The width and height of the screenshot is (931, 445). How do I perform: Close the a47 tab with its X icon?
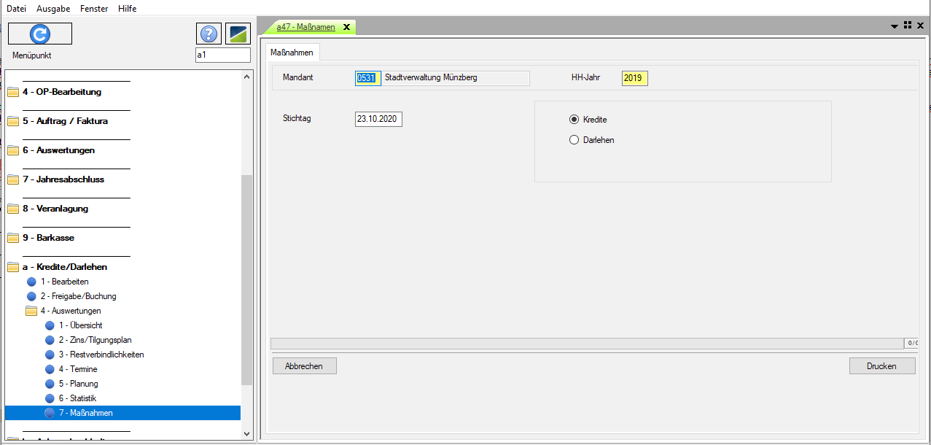pos(346,28)
